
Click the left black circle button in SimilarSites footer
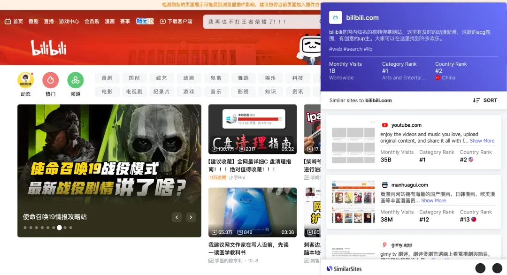pyautogui.click(x=480, y=268)
